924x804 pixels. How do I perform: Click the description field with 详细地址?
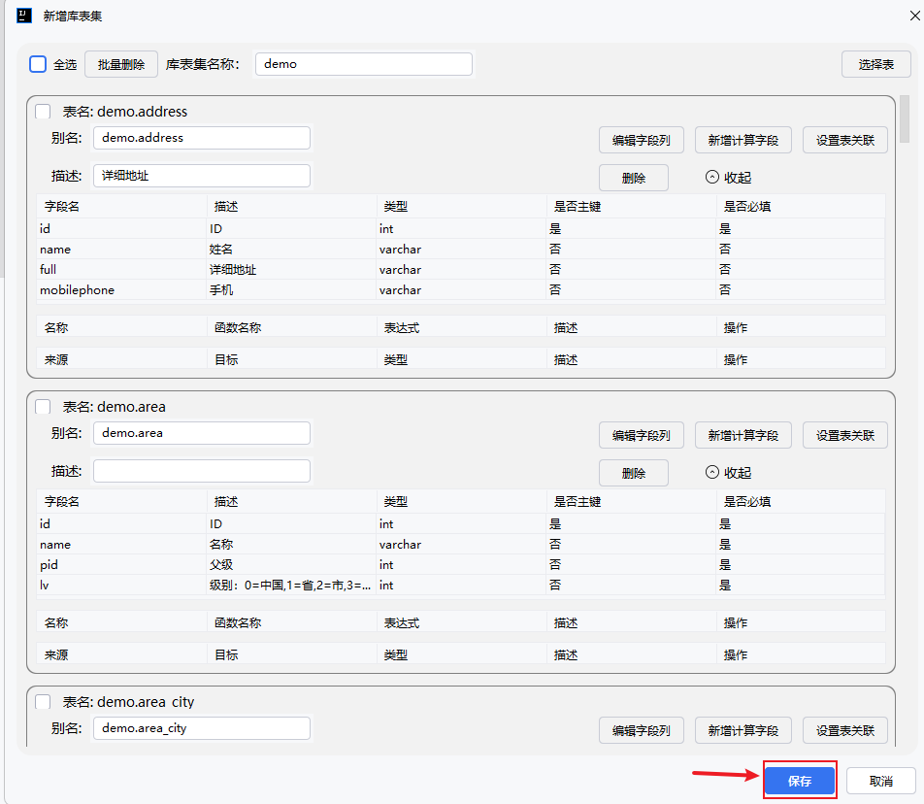click(x=202, y=176)
